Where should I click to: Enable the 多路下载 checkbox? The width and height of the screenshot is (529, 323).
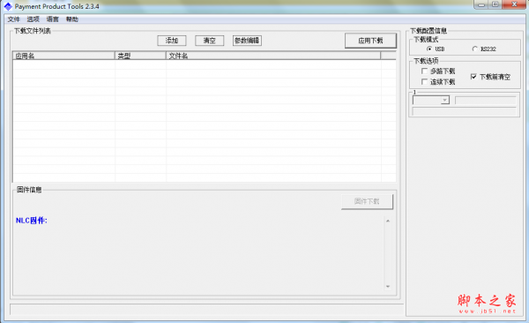pyautogui.click(x=424, y=71)
